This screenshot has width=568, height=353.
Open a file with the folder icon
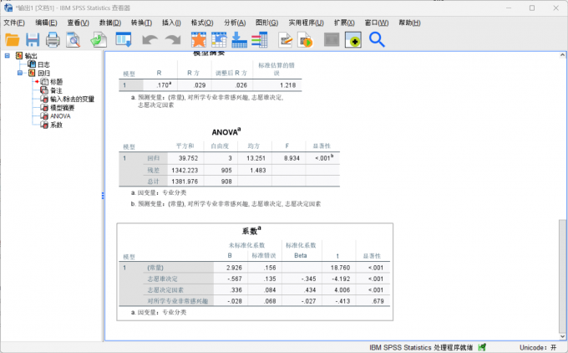click(x=13, y=39)
